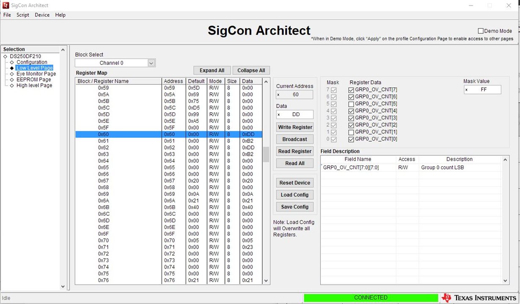
Task: Click the GRP0_OV_CNT[7:0][7:0] field name cell
Action: point(358,168)
